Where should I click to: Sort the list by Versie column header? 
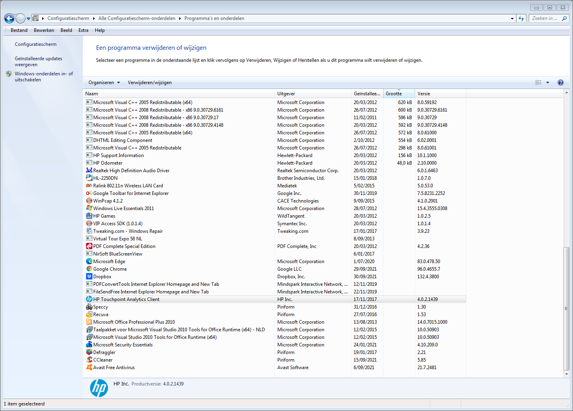pos(440,94)
